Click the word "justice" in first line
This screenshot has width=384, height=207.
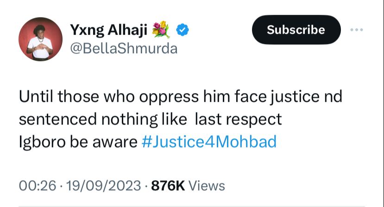point(295,97)
